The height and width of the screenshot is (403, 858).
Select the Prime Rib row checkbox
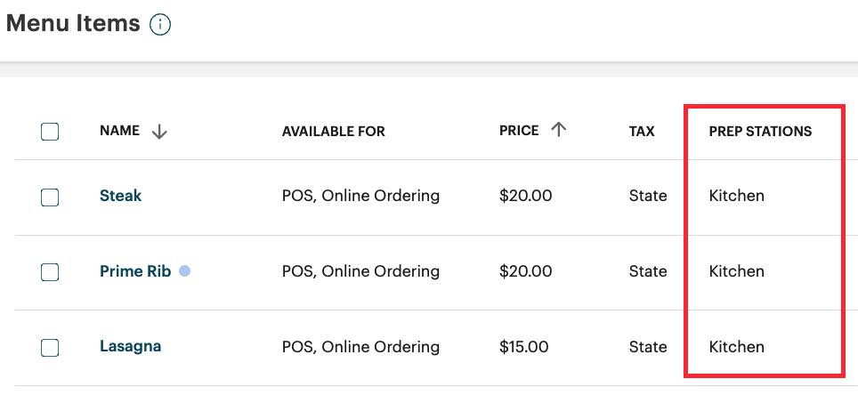point(50,272)
